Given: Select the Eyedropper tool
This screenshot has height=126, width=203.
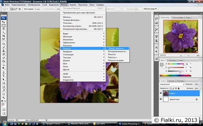Looking at the screenshot, I should point(3,90).
